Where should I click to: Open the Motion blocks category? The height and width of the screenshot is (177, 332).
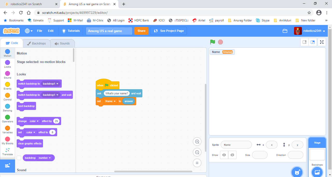point(8,53)
